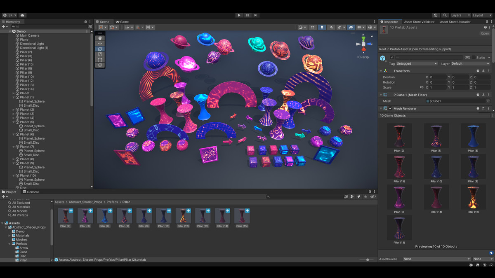Click the effects toggle icon in Scene toolbar

(339, 27)
